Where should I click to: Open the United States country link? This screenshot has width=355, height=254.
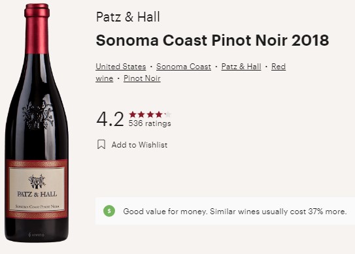click(121, 67)
